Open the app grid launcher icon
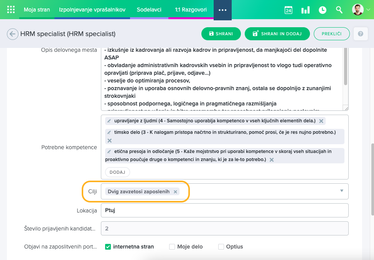This screenshot has width=374, height=260. tap(11, 10)
